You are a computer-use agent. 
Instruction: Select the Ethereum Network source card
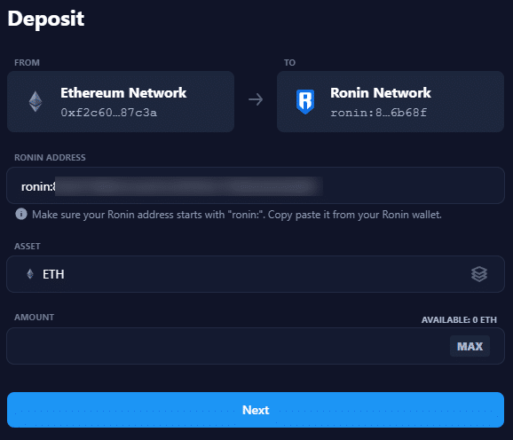click(x=121, y=102)
